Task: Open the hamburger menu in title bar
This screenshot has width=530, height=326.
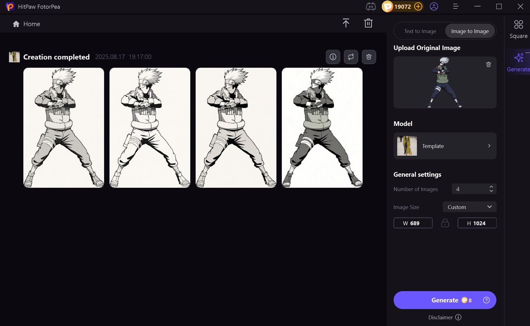Action: click(455, 6)
